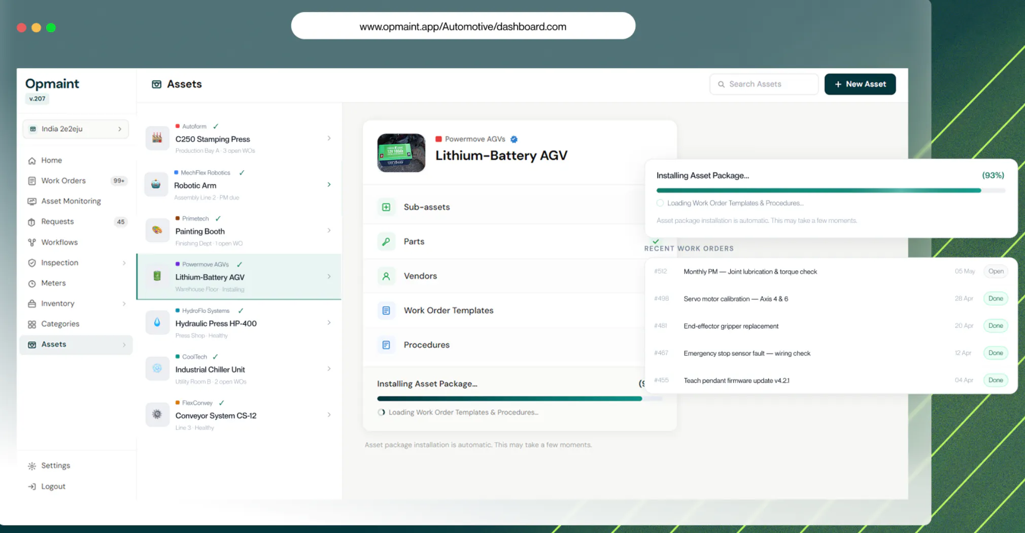Open End-effector gripper replacement work order
The width and height of the screenshot is (1025, 533).
pyautogui.click(x=831, y=326)
